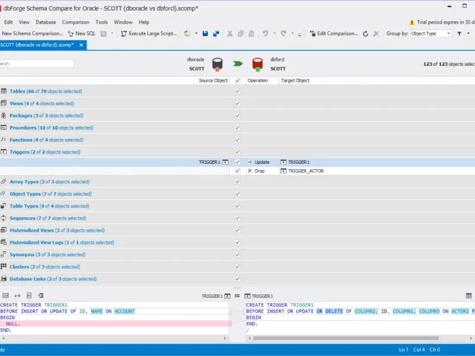Click the Tables group icon
The height and width of the screenshot is (356, 475).
coord(4,91)
